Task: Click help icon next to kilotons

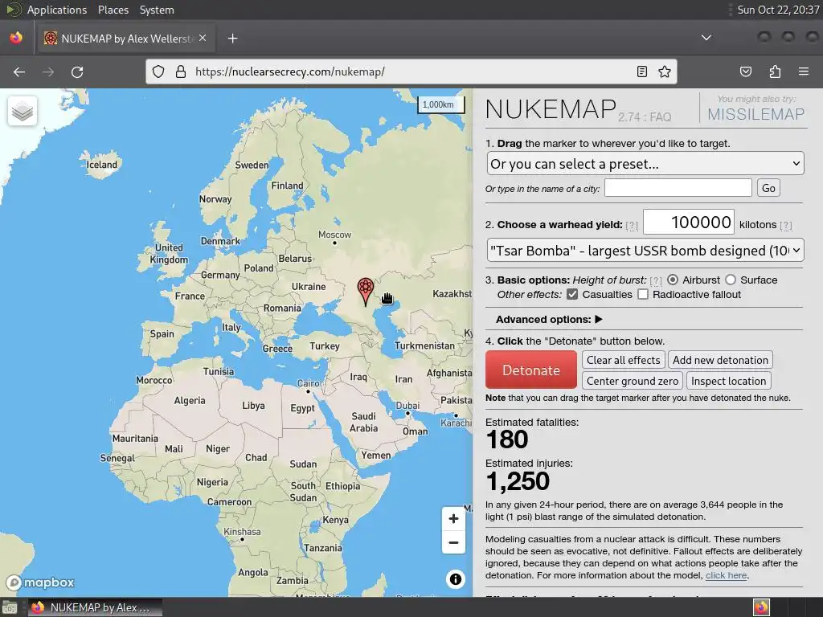Action: (x=786, y=226)
